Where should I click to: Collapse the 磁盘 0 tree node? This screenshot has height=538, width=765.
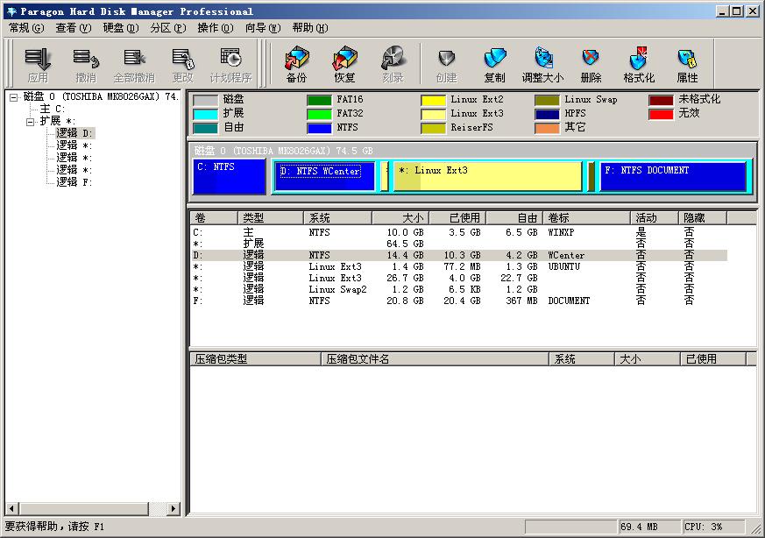(x=14, y=97)
